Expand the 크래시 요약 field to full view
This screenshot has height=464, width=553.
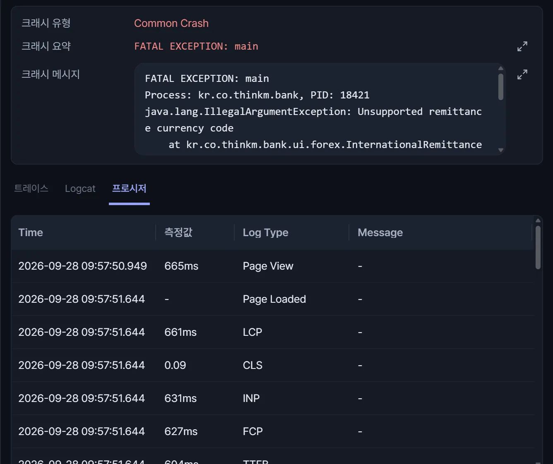point(522,46)
